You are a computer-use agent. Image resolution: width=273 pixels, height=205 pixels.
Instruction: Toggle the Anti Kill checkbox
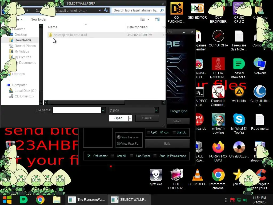pyautogui.click(x=112, y=156)
